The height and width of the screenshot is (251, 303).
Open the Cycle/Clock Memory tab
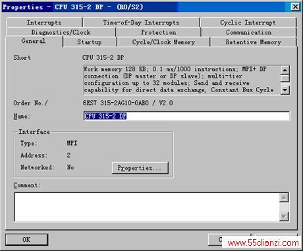163,42
